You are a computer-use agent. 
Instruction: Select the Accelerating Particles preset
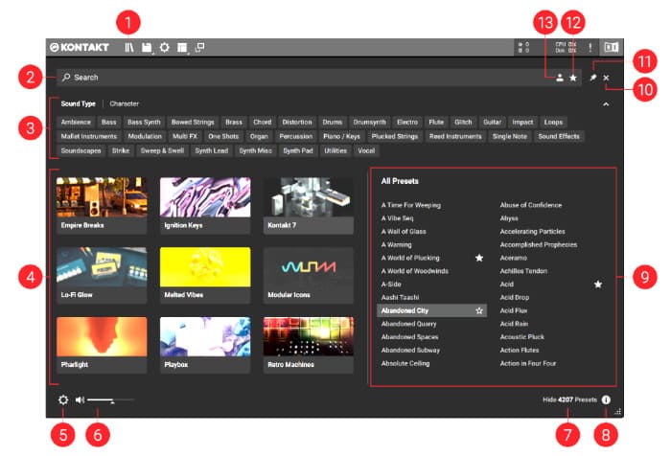tap(532, 232)
